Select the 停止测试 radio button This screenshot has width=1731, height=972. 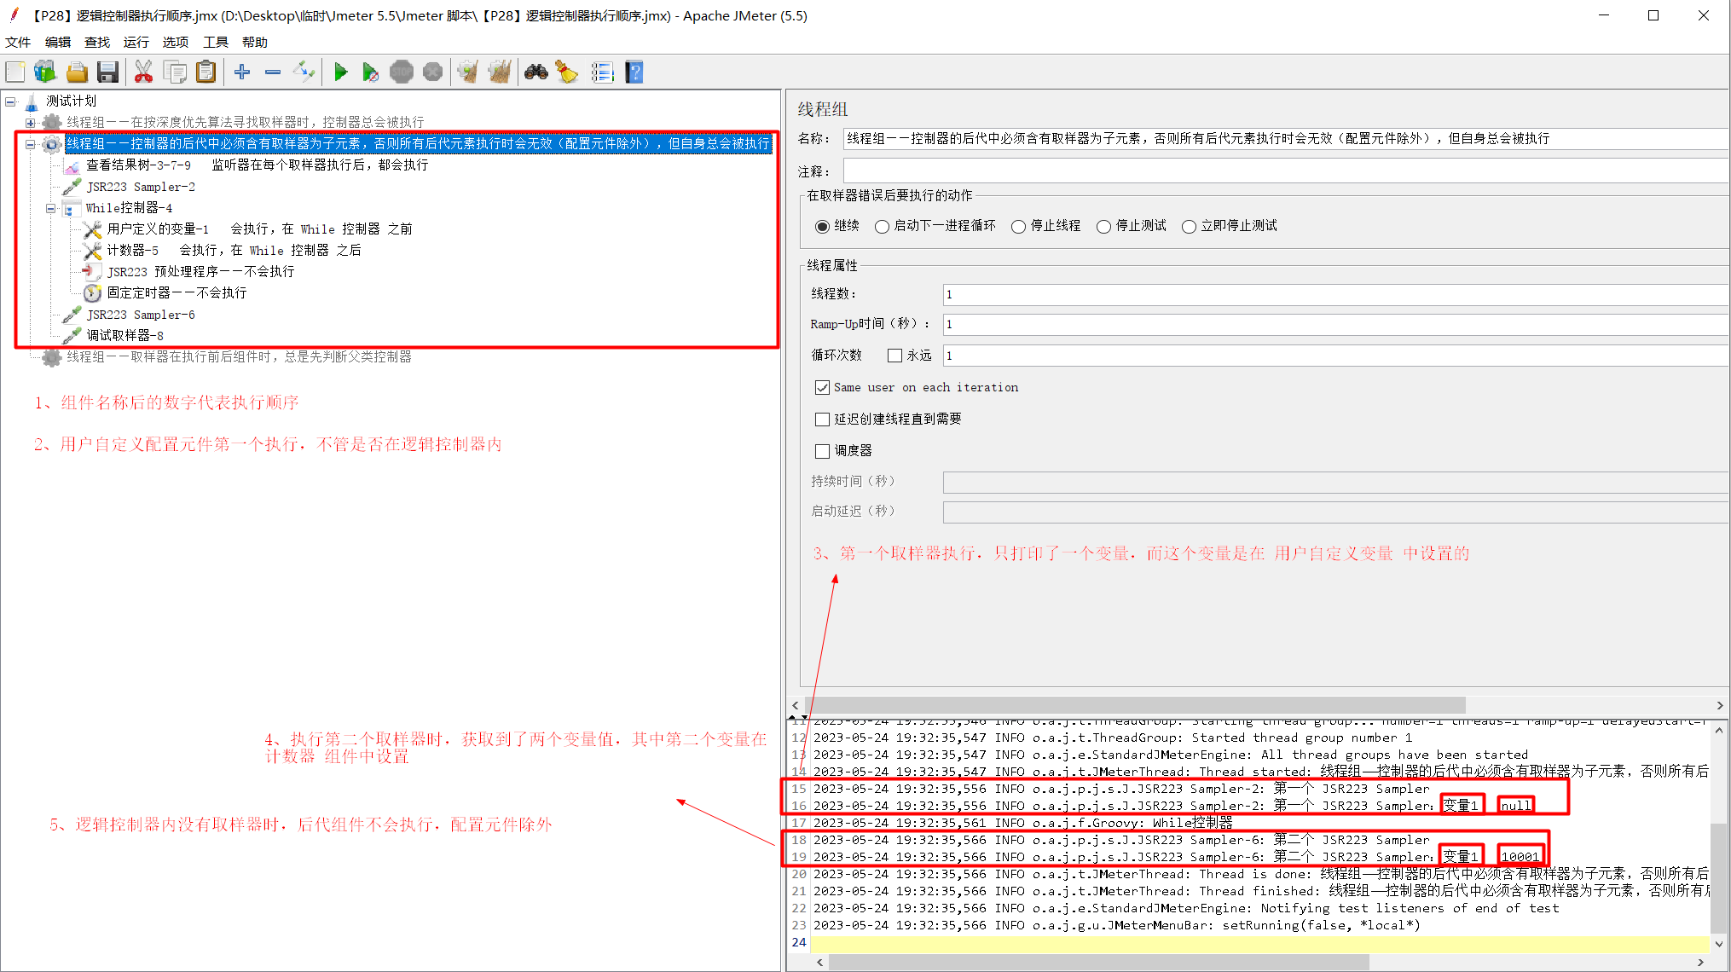click(1103, 226)
